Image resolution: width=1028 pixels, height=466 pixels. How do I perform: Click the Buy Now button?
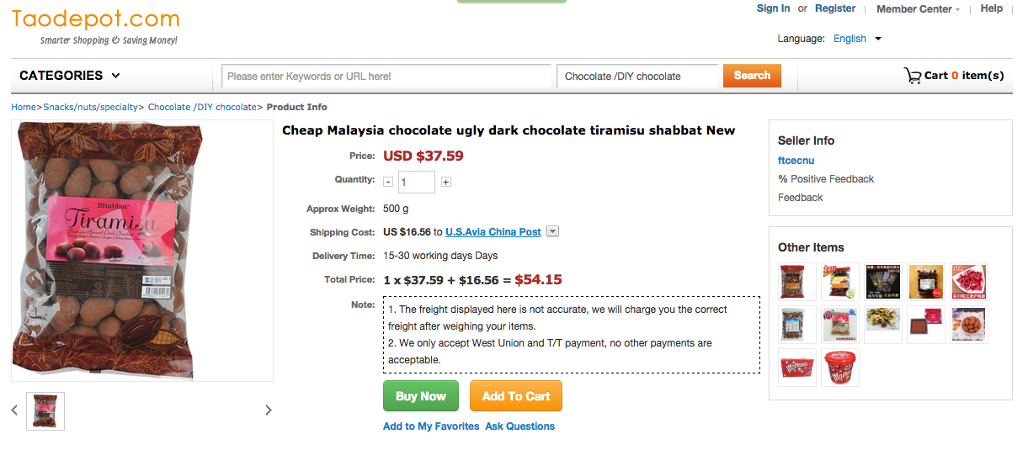tap(421, 396)
